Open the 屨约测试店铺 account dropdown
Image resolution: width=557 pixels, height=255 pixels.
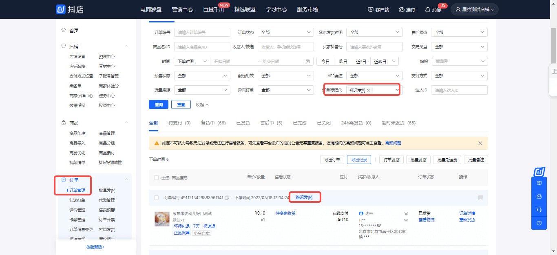(x=474, y=9)
